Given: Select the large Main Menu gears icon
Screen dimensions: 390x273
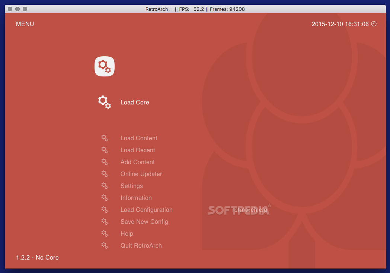Looking at the screenshot, I should [104, 66].
